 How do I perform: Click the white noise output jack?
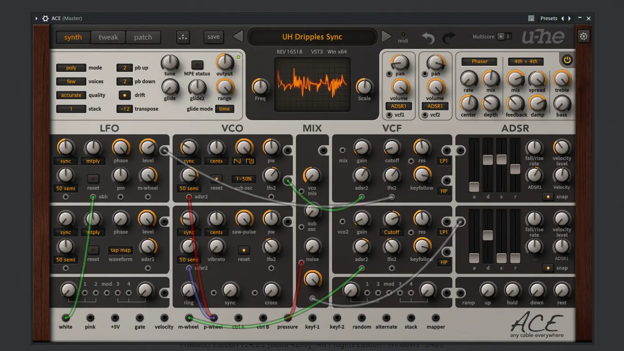66,318
